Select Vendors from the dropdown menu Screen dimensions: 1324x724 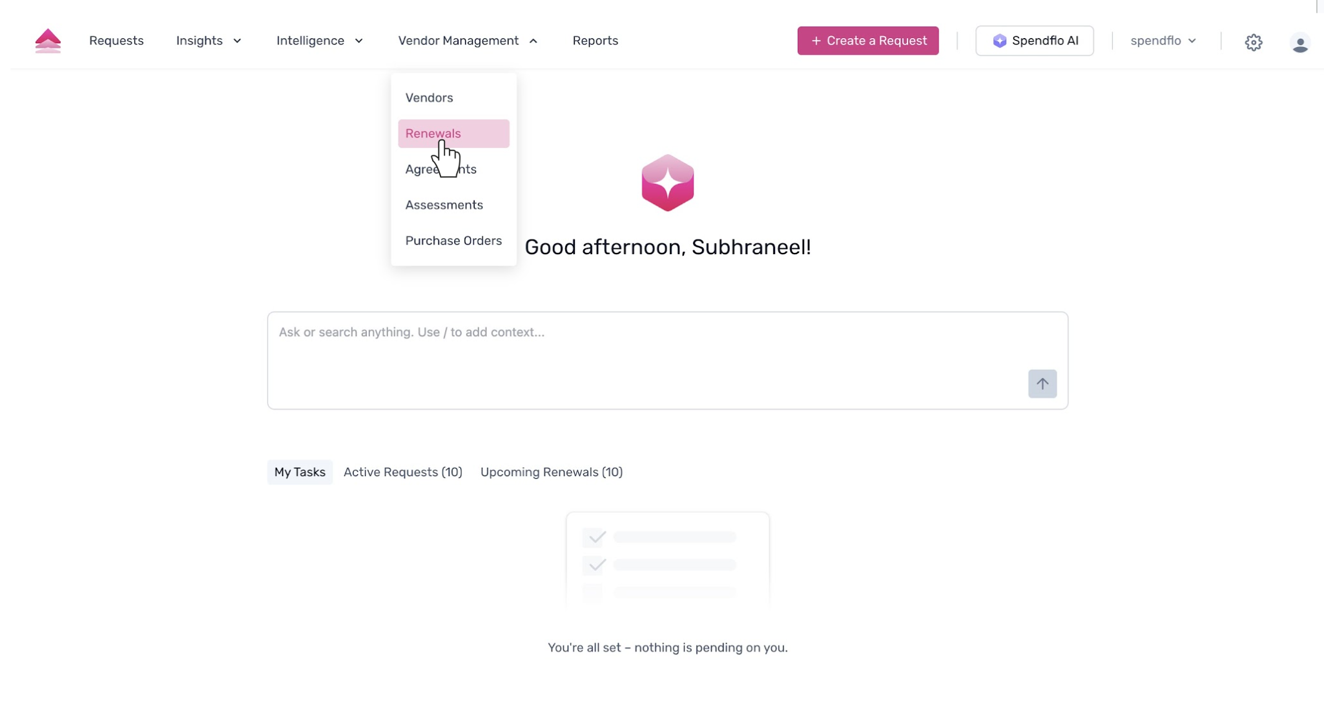pos(429,97)
